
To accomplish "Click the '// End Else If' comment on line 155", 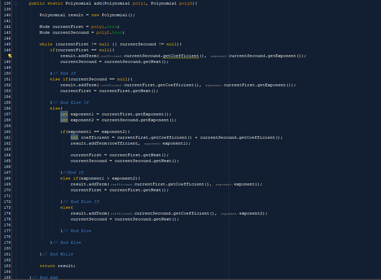I will (71, 102).
